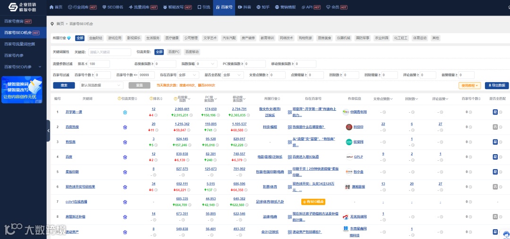The height and width of the screenshot is (239, 510).
Task: Open the 一键智能换词 promo banner
Action: 22,90
